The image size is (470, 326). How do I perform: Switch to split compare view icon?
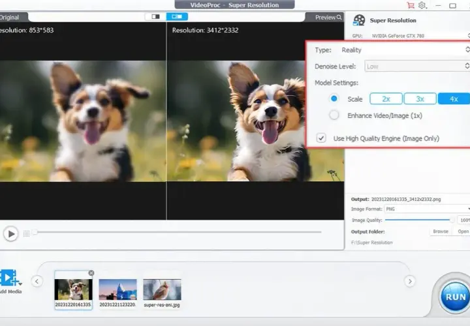[177, 16]
